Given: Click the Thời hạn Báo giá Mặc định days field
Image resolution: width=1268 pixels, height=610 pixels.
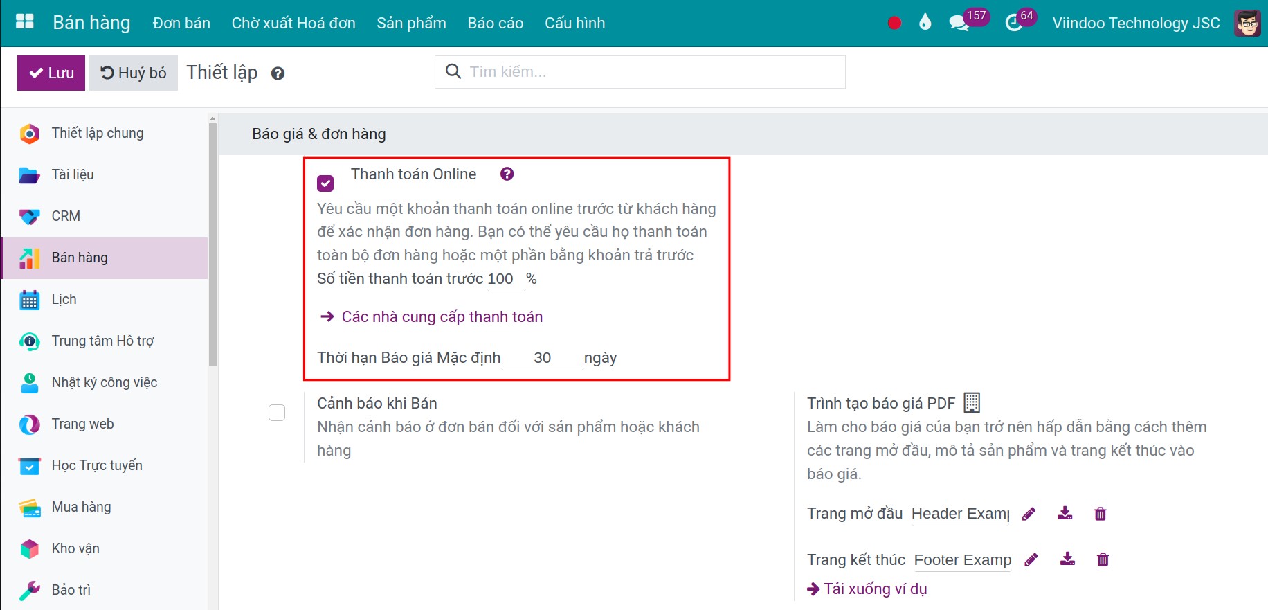Looking at the screenshot, I should [x=543, y=358].
